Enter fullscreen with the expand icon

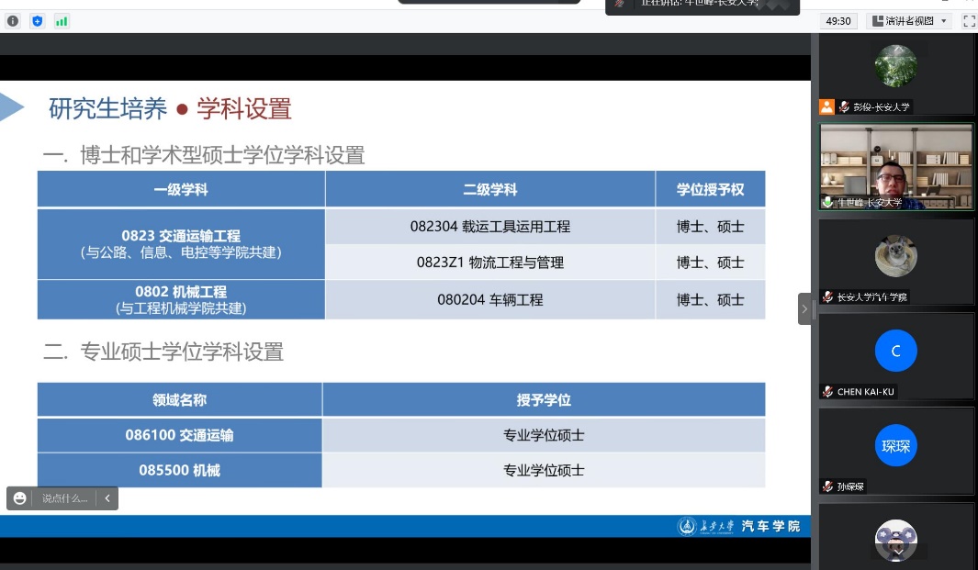coord(969,21)
